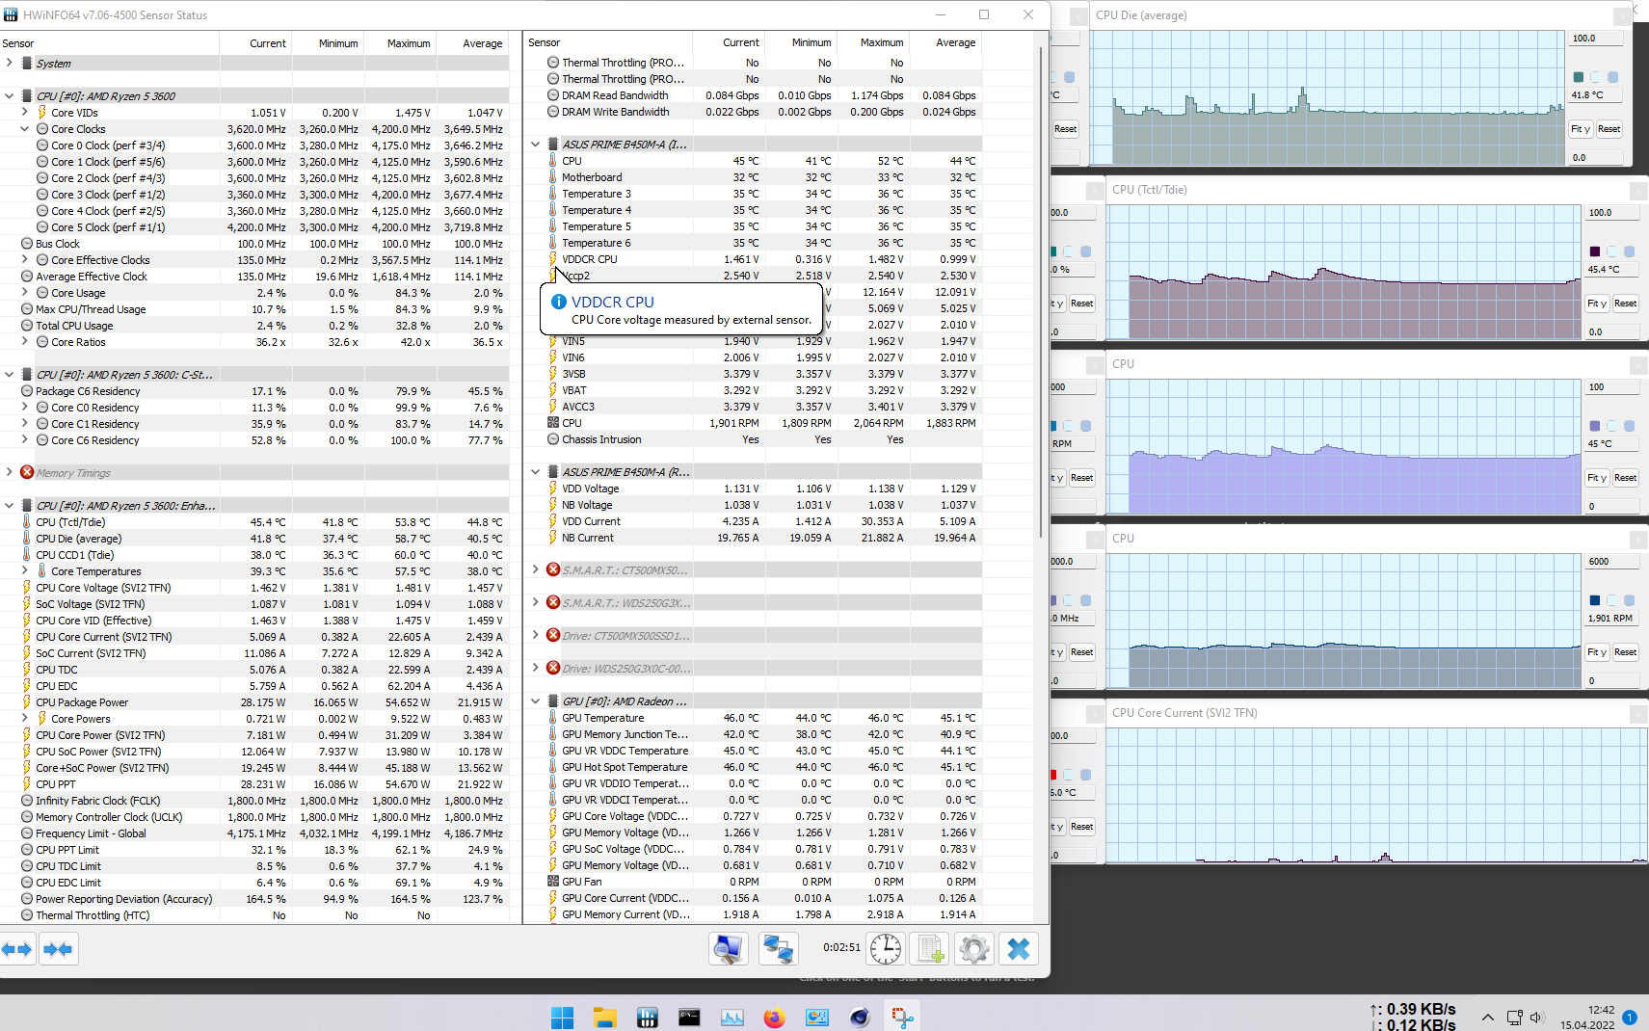Open the terminal from the taskbar
This screenshot has width=1649, height=1031.
(689, 1017)
